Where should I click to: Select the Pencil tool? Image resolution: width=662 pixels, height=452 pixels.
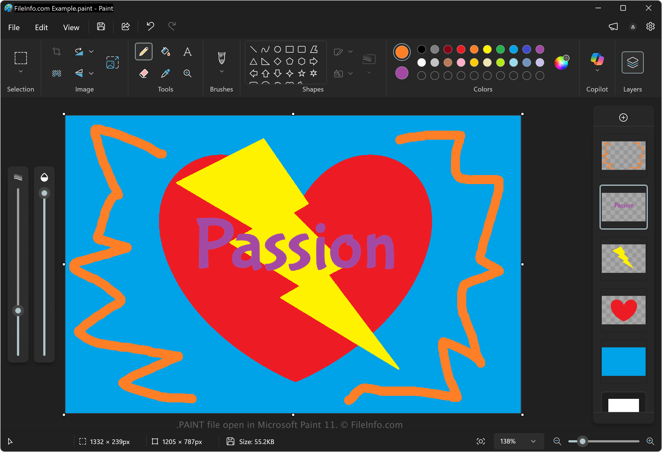(143, 52)
